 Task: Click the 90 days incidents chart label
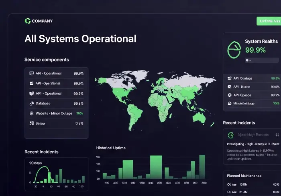tap(35, 163)
